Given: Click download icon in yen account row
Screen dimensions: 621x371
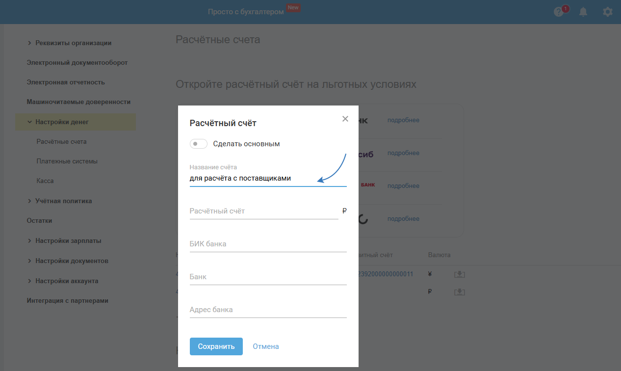Looking at the screenshot, I should point(459,274).
